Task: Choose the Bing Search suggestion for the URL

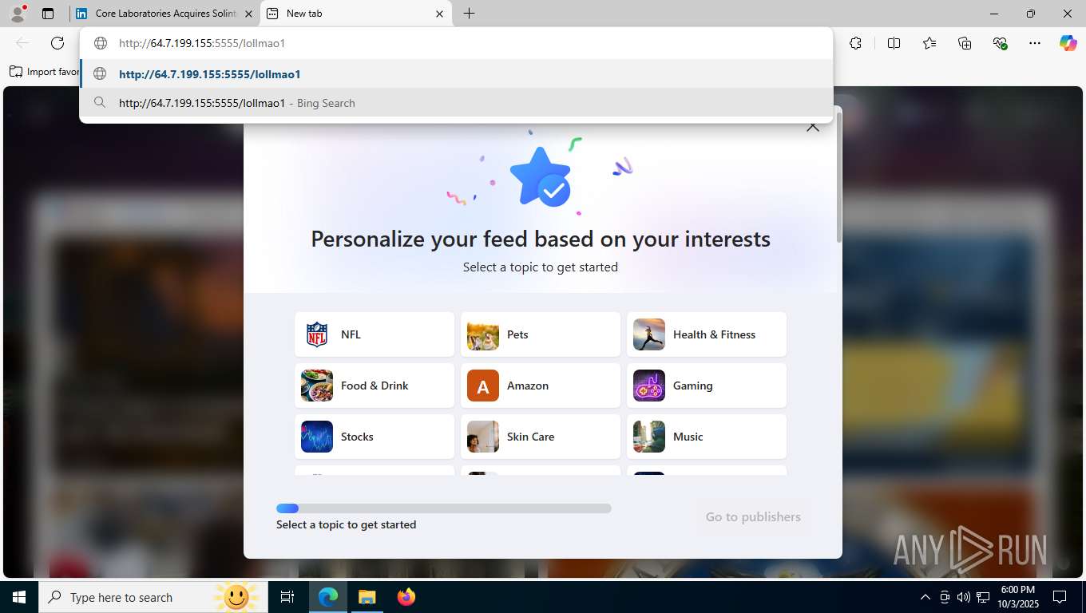Action: click(456, 103)
